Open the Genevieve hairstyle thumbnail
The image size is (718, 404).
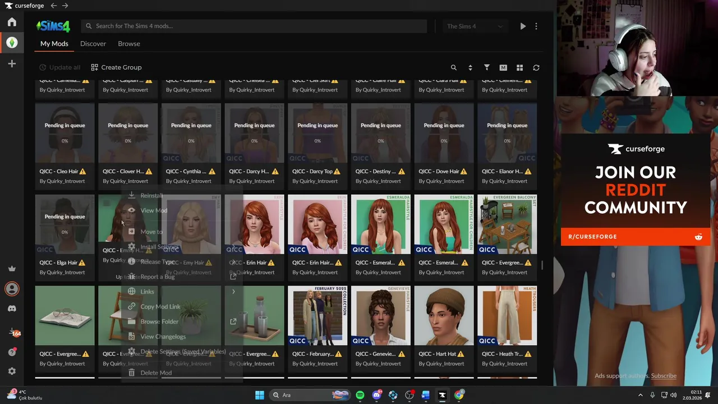point(381,316)
